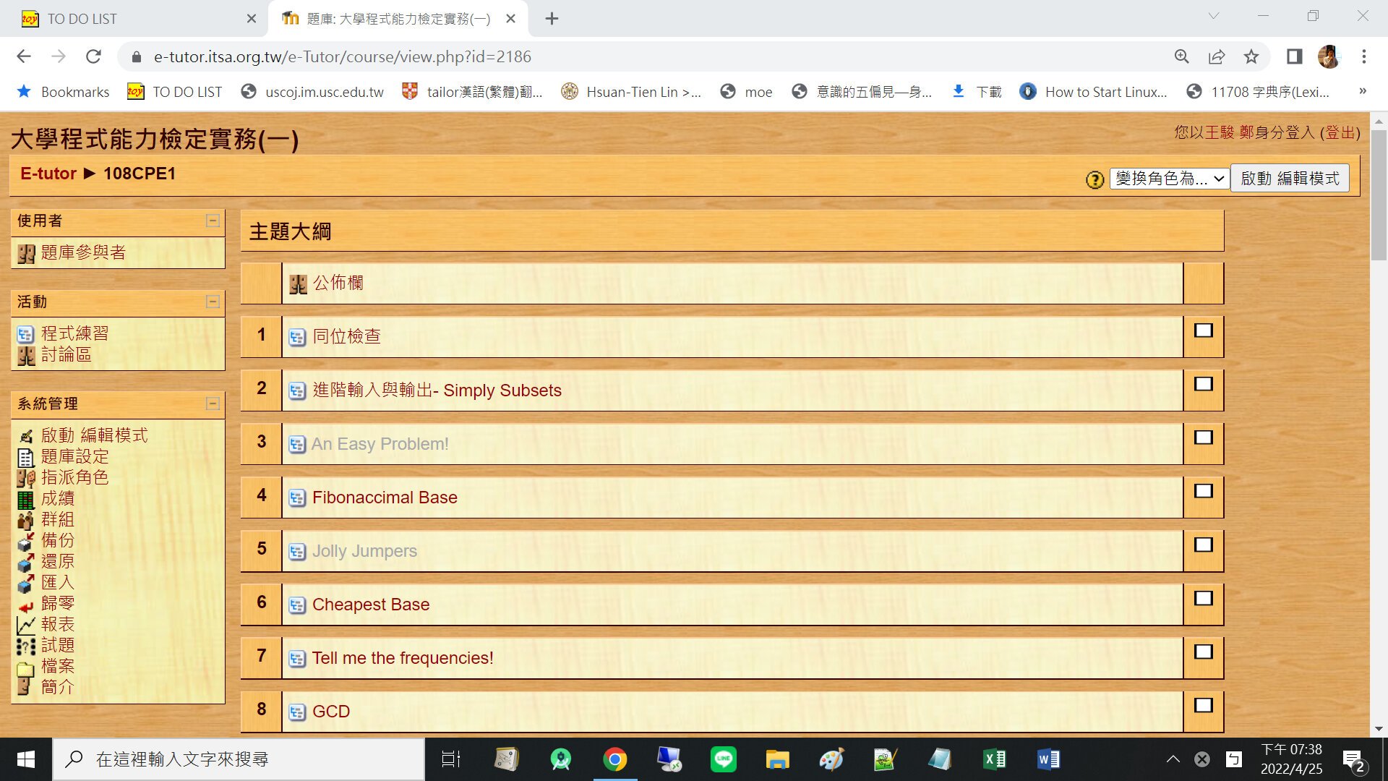The image size is (1388, 781).
Task: Click the help question mark icon
Action: (x=1094, y=179)
